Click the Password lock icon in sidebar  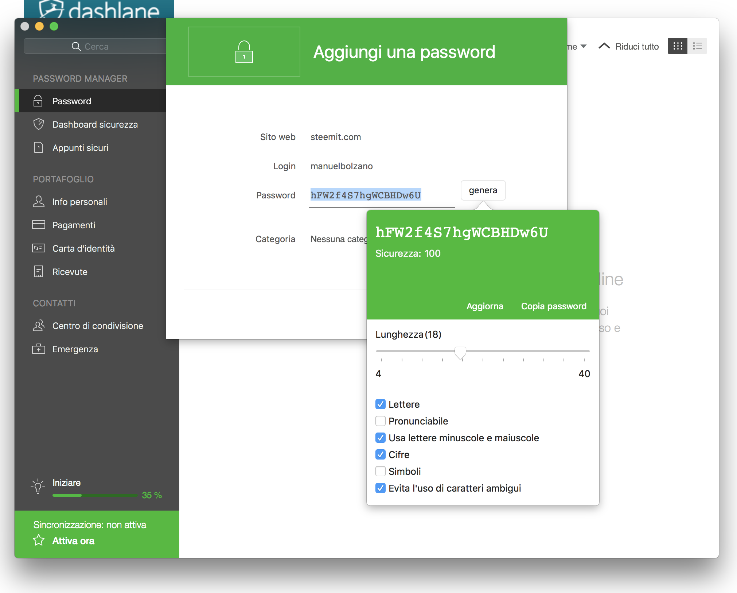(x=38, y=101)
